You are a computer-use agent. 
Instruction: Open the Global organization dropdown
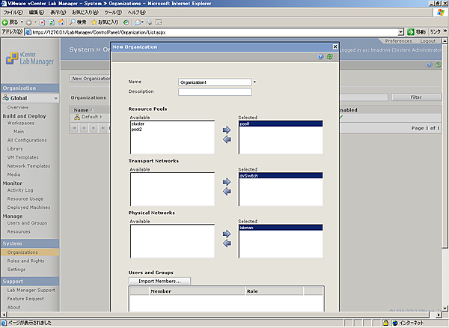(x=55, y=98)
